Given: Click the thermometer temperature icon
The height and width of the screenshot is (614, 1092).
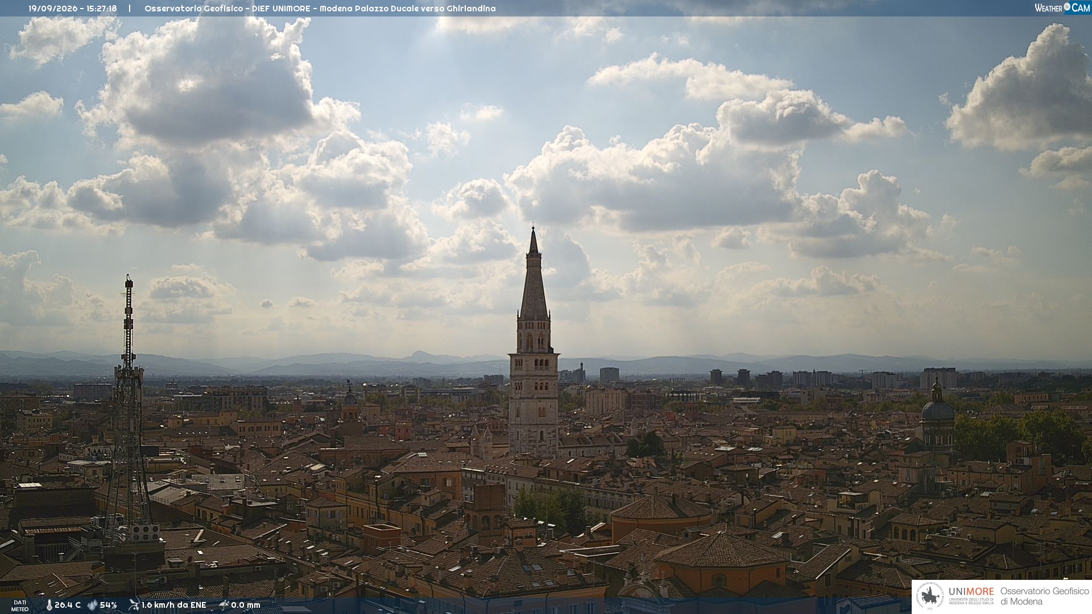Looking at the screenshot, I should 49,605.
